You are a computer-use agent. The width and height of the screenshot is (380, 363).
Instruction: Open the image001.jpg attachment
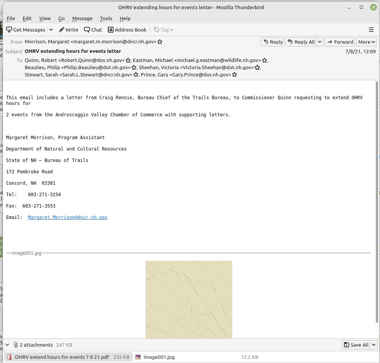click(159, 357)
